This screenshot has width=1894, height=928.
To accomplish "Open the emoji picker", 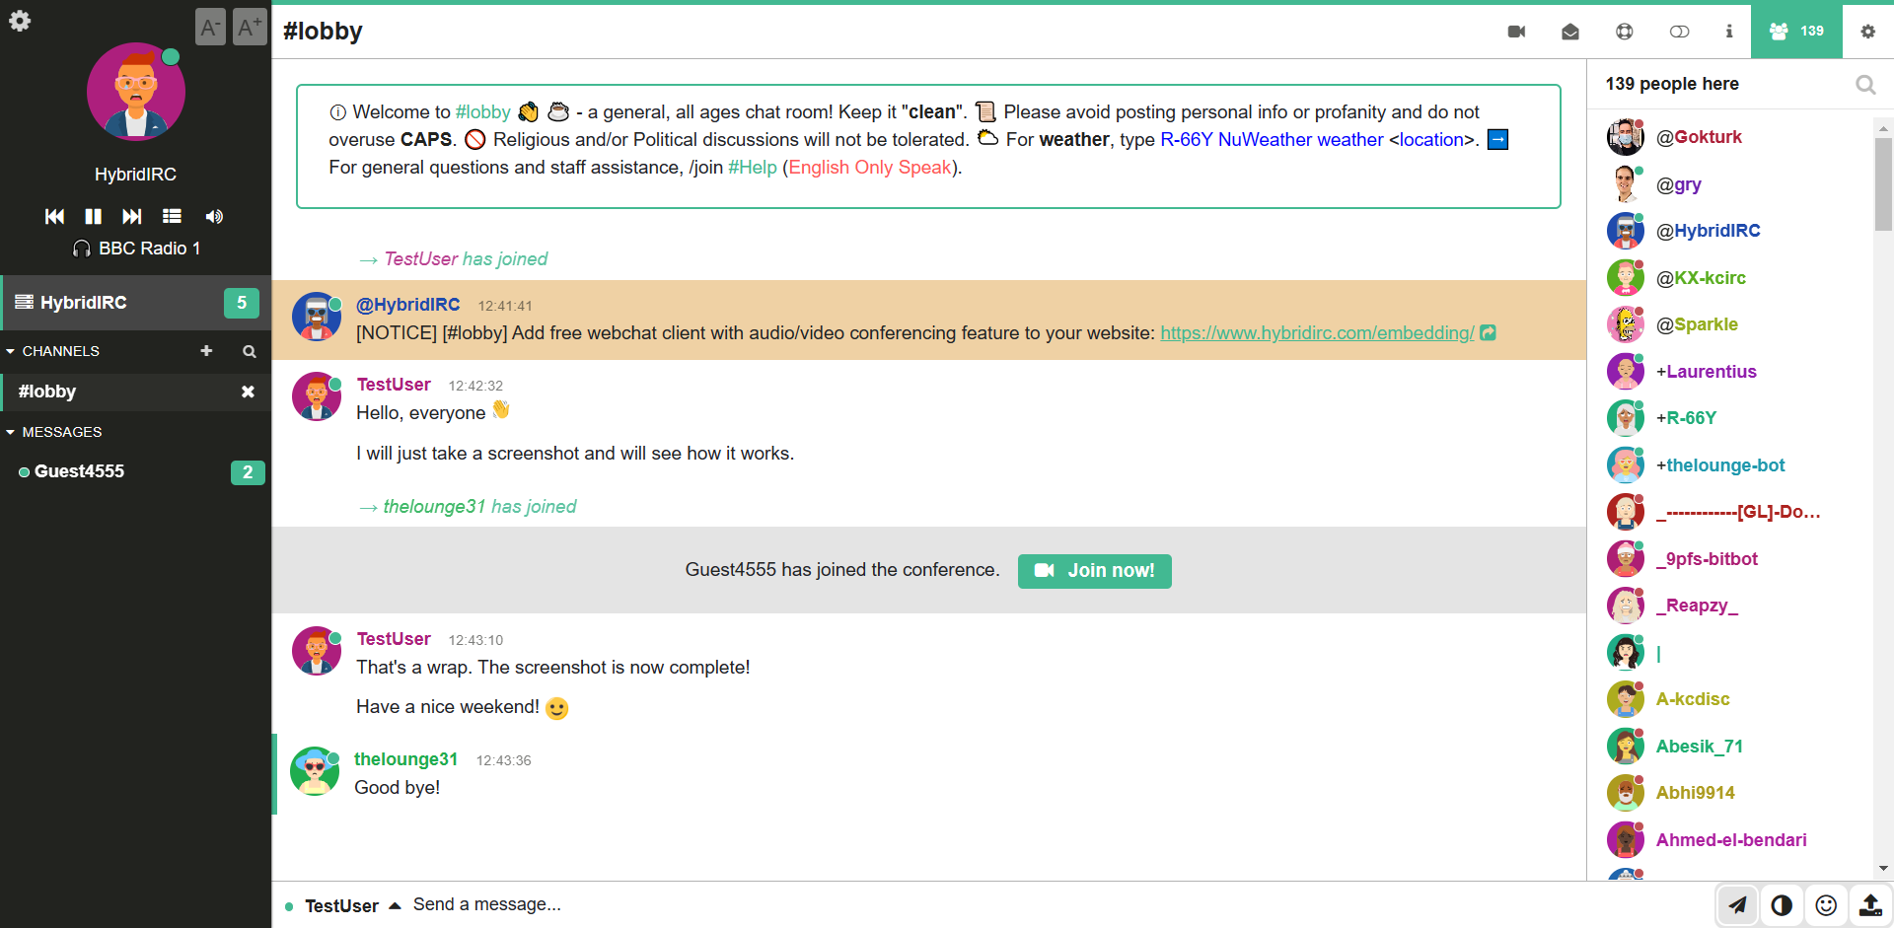I will [1826, 904].
